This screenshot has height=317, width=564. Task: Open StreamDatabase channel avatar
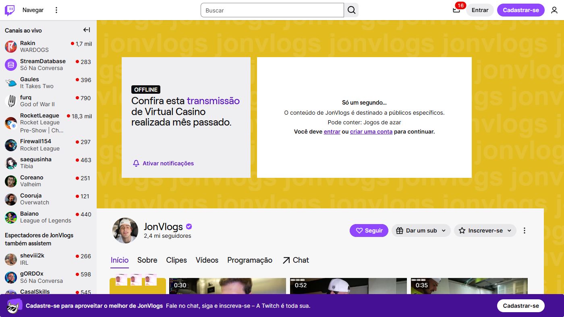coord(11,65)
